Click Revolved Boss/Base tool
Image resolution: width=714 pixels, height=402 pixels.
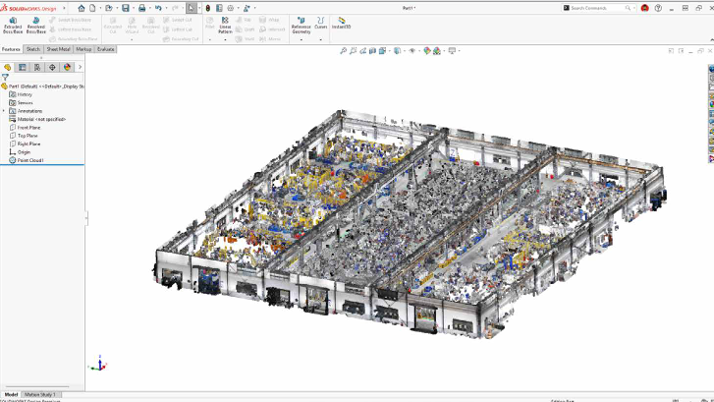36,26
